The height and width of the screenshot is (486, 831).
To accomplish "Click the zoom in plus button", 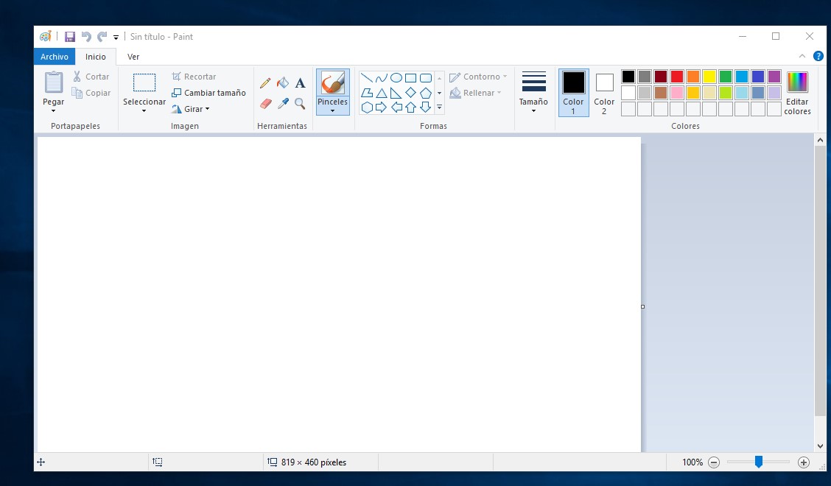I will tap(804, 462).
